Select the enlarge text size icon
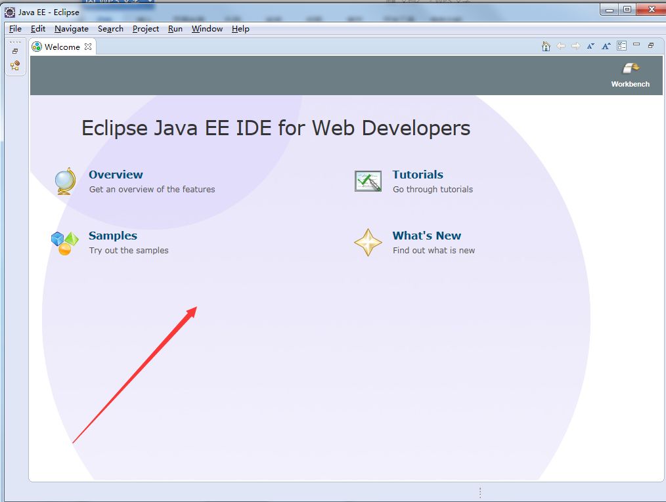Screen dimensions: 666x502 click(x=606, y=46)
